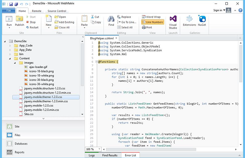Screen dimensions: 245x158
Task: Click the Sign in button
Action: coord(219,10)
